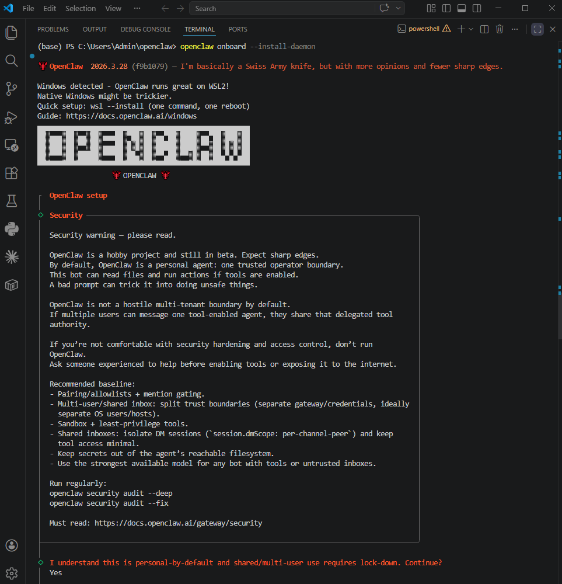The image size is (562, 584).
Task: Open terminal panel more actions ellipsis
Action: pyautogui.click(x=515, y=29)
